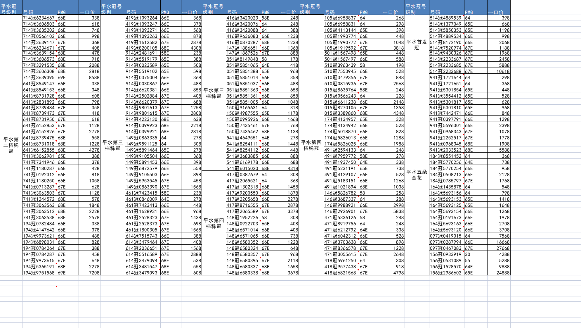Click the cell containing 105冠1919592

341,48
